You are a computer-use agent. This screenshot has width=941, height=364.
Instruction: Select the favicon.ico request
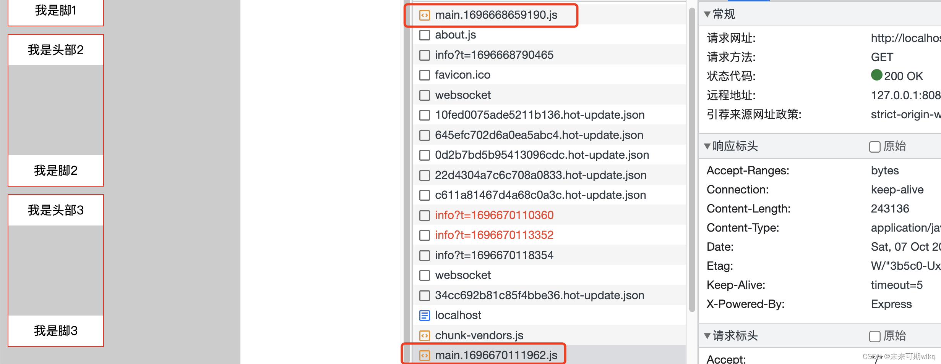(x=462, y=75)
